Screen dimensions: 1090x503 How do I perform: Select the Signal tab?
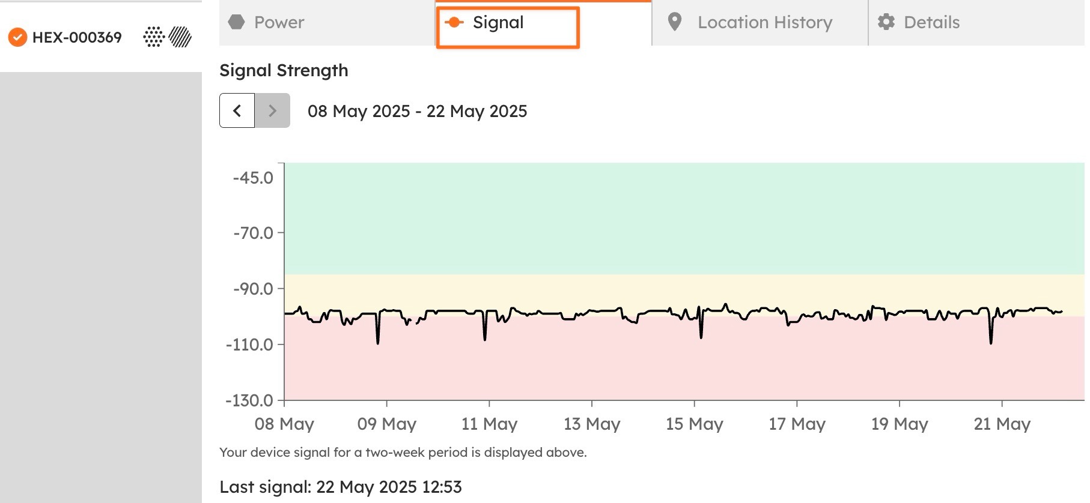point(543,23)
